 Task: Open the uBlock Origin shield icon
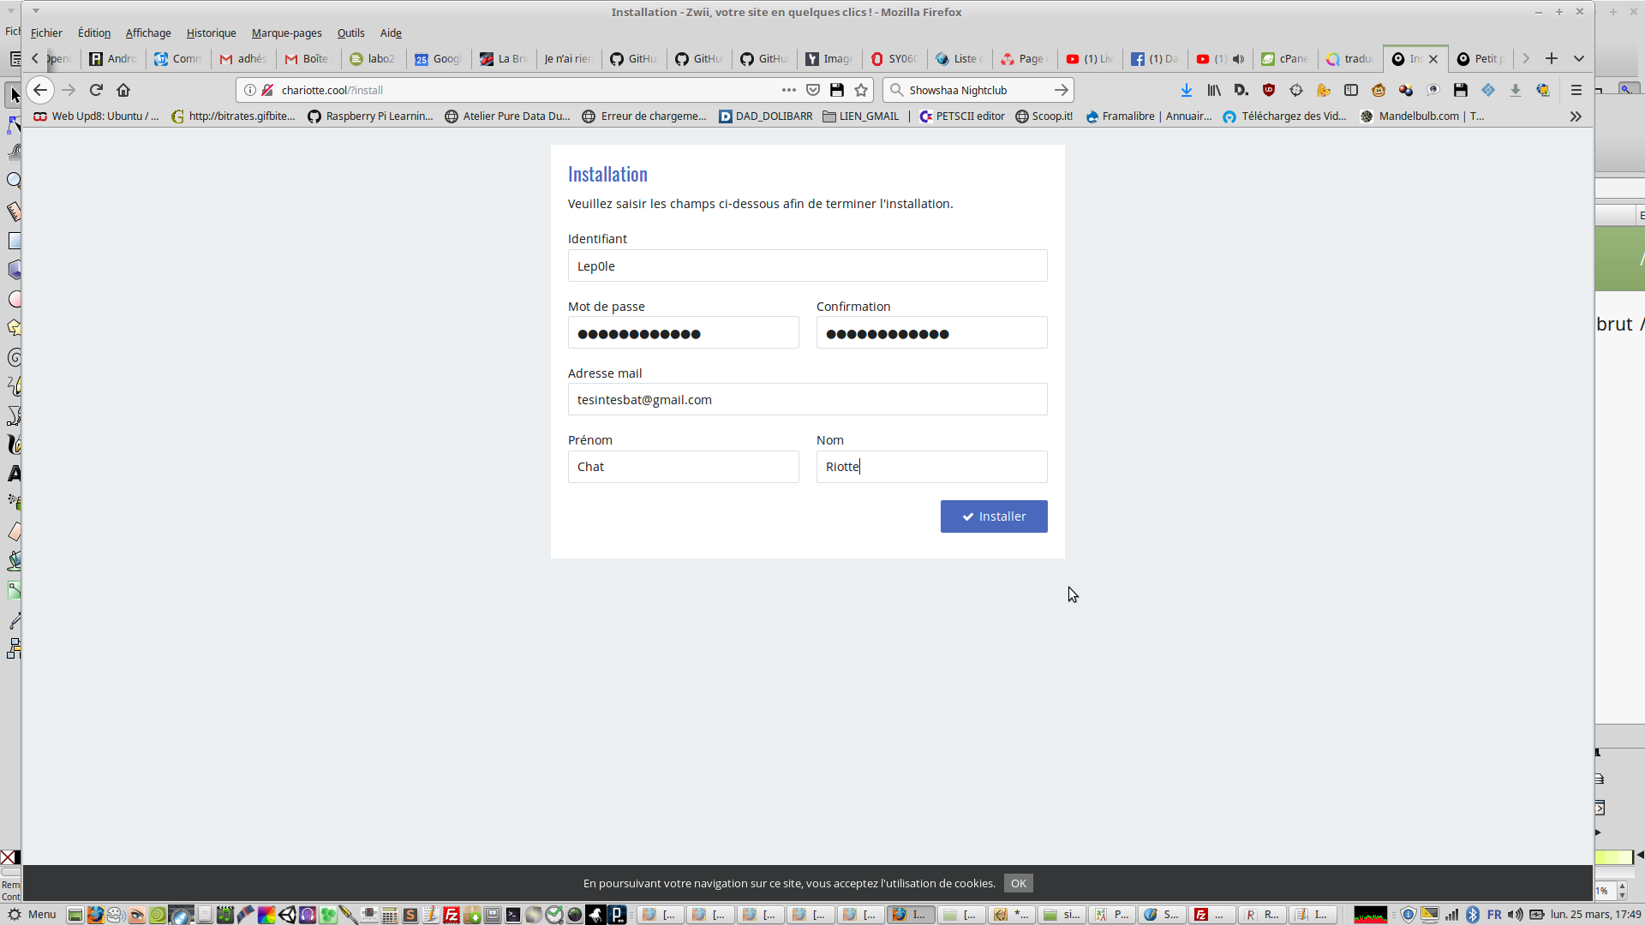[x=1269, y=90]
